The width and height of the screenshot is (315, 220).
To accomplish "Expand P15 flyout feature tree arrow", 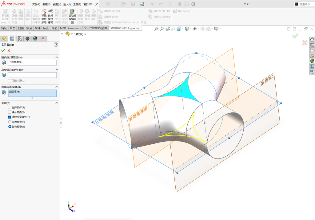I will (x=62, y=34).
